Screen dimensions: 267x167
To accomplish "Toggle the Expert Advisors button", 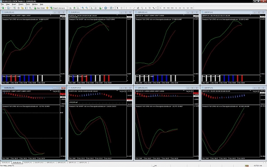I will click(x=58, y=8).
